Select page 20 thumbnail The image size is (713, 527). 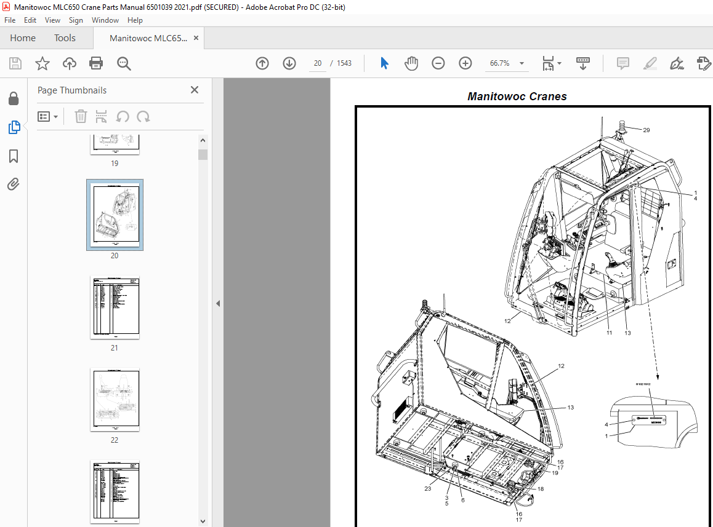[x=115, y=215]
